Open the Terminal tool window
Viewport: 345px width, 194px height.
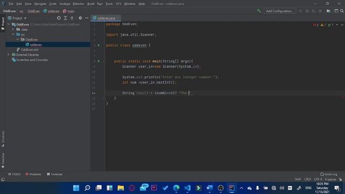point(54,174)
